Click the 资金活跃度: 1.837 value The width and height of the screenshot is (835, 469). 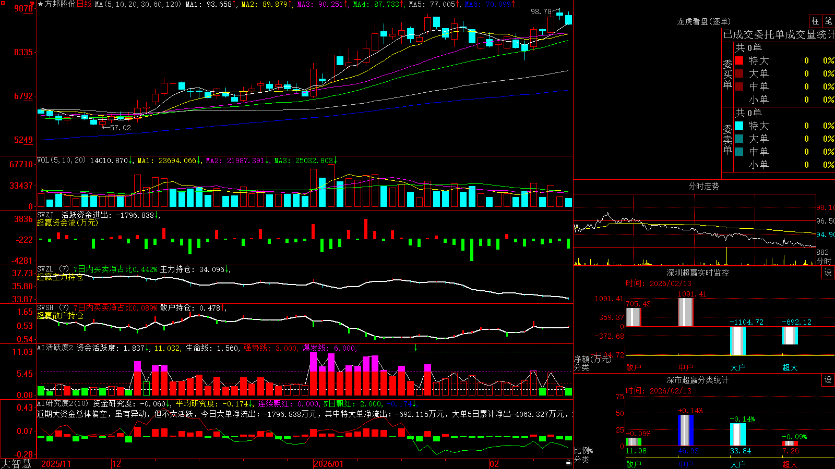coord(111,348)
